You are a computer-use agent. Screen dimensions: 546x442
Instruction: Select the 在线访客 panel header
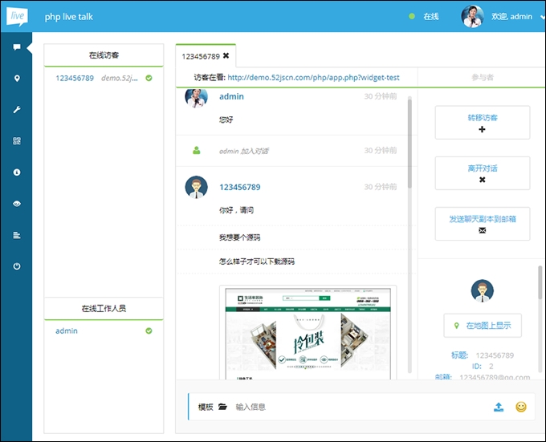[104, 55]
